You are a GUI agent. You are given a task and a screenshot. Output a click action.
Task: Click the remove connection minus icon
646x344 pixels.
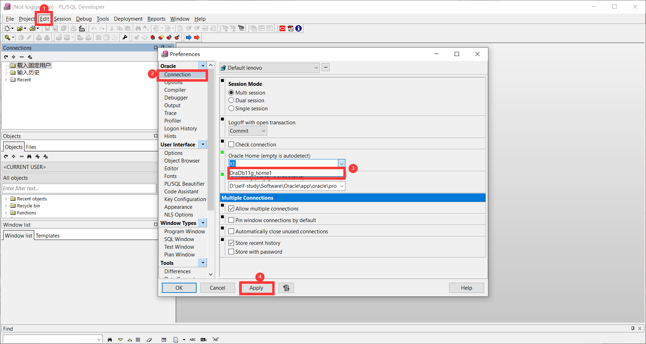click(x=22, y=57)
